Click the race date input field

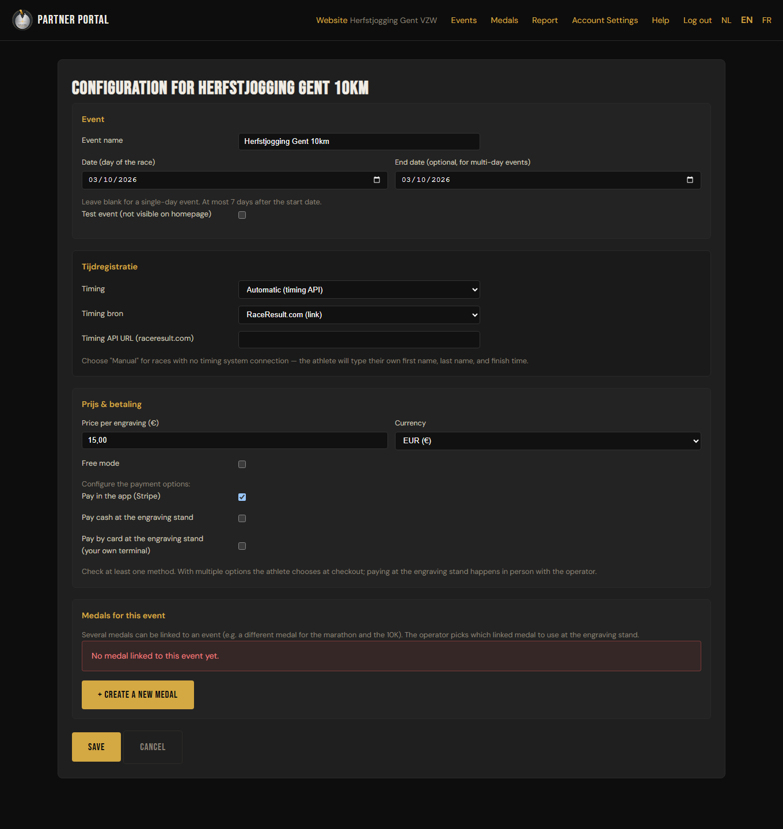pos(235,180)
